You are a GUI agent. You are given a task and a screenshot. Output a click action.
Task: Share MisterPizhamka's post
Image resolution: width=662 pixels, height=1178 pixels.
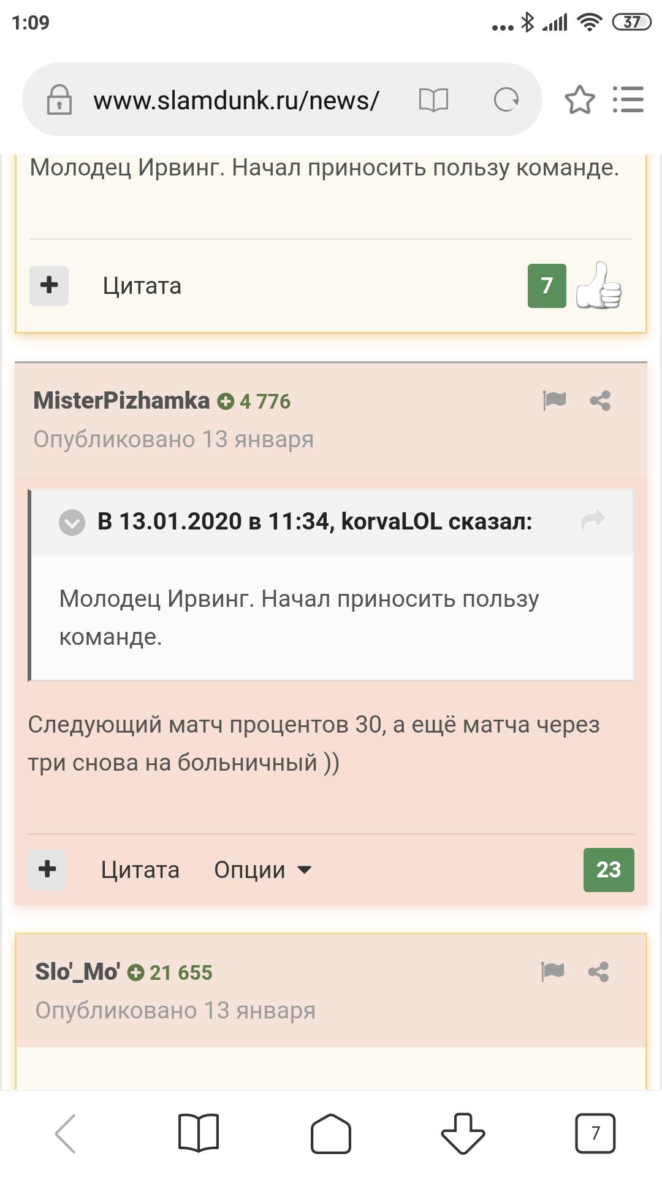pos(600,401)
